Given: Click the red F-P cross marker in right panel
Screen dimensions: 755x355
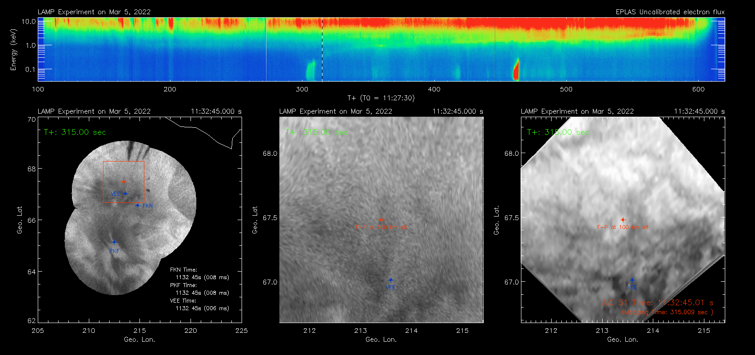Looking at the screenshot, I should 623,220.
